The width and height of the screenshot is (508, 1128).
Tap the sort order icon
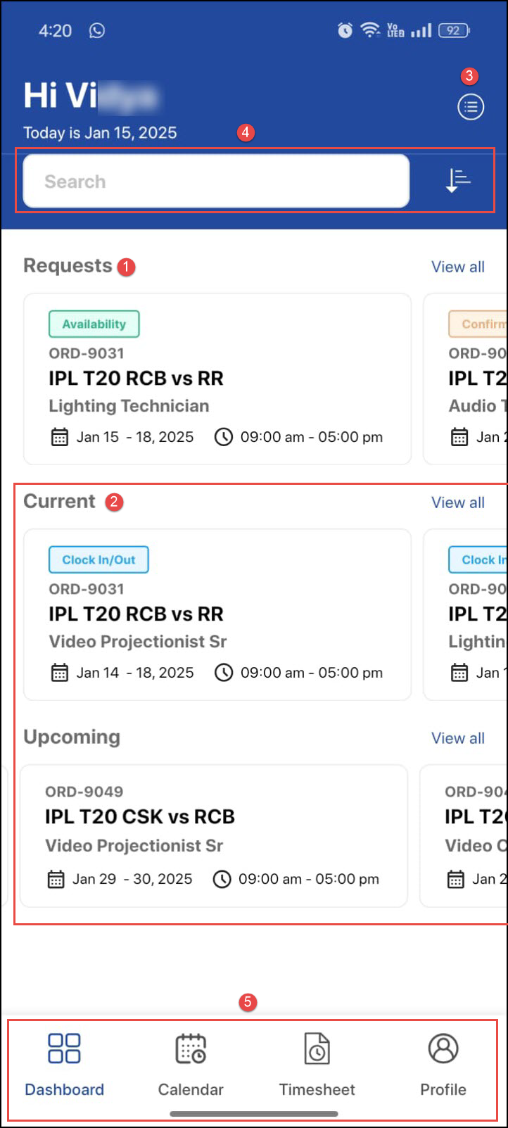458,181
